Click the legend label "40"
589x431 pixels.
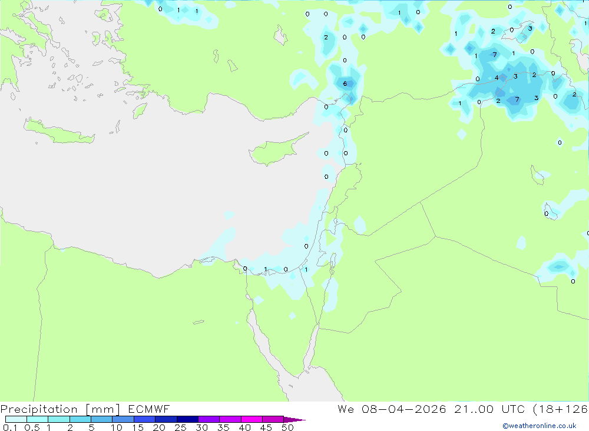point(245,427)
